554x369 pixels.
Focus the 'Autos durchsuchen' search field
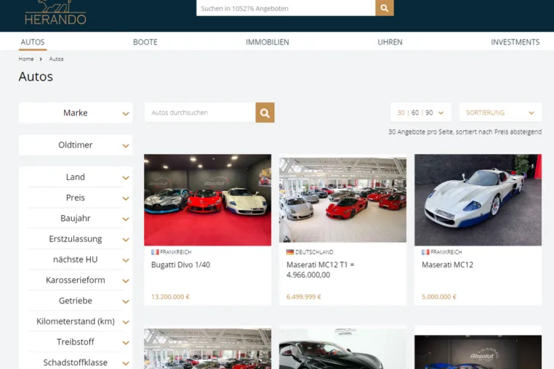[200, 113]
